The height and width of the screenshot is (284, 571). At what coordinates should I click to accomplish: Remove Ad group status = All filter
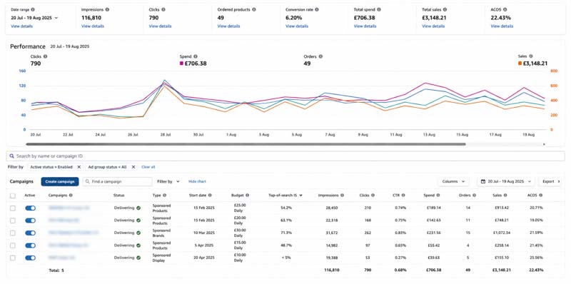[x=133, y=167]
